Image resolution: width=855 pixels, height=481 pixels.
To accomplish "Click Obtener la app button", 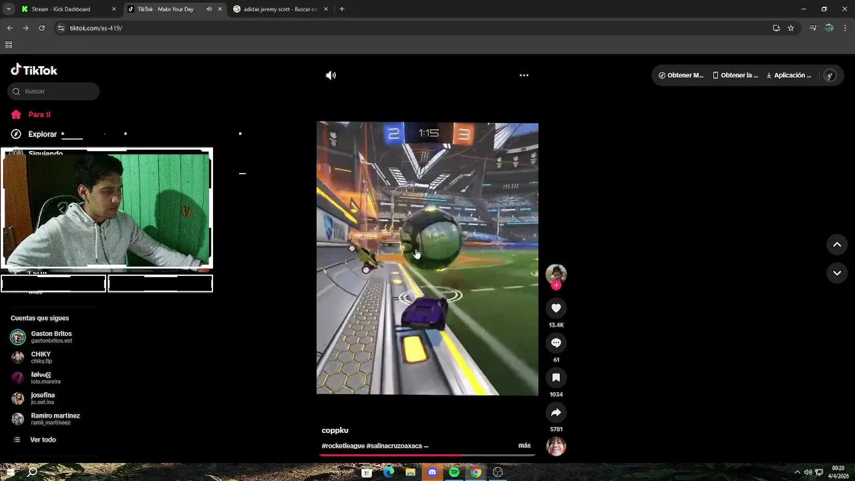I will [x=735, y=75].
